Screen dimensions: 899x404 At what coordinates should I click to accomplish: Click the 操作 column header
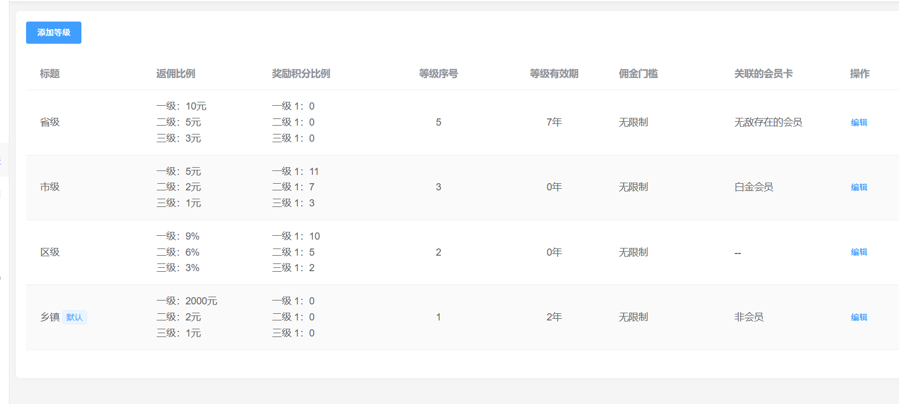tap(860, 74)
